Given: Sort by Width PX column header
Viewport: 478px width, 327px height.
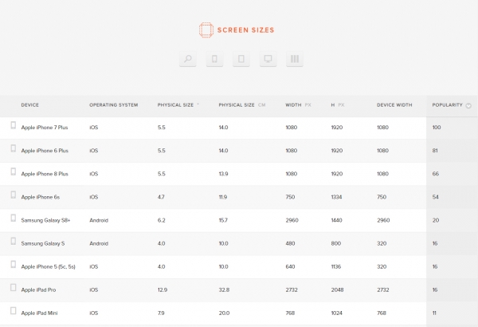Looking at the screenshot, I should tap(298, 105).
